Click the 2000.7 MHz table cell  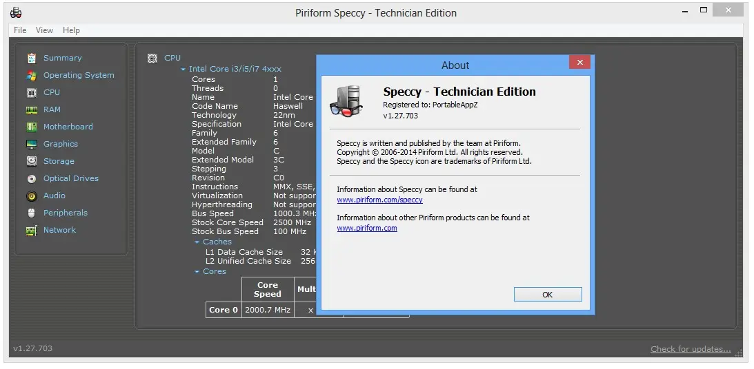pyautogui.click(x=268, y=310)
